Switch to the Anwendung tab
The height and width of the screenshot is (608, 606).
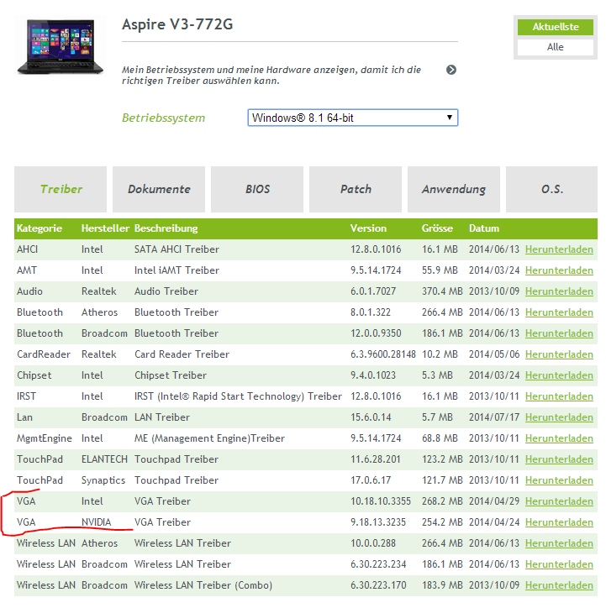(454, 189)
